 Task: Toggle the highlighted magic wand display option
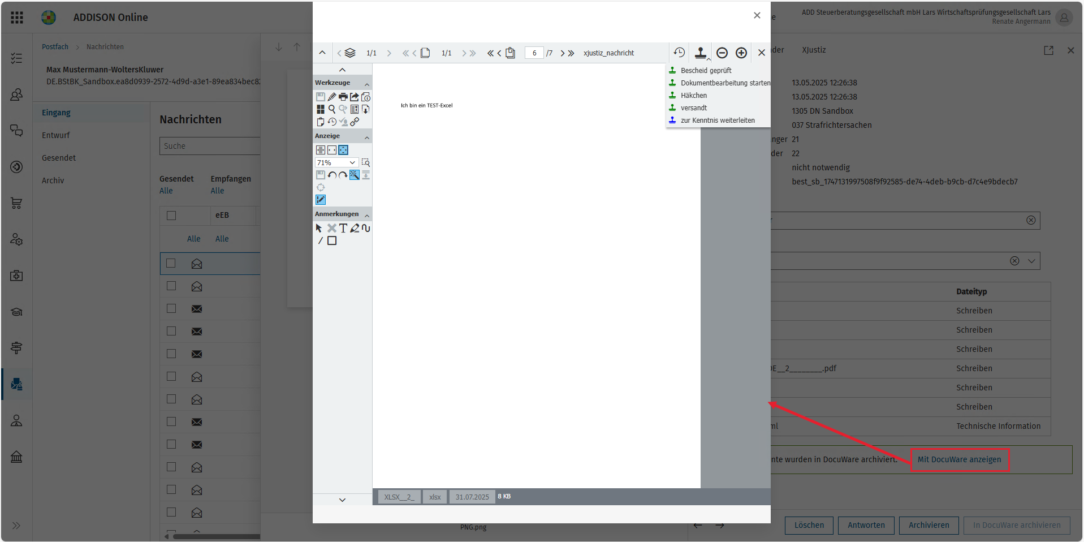[355, 175]
